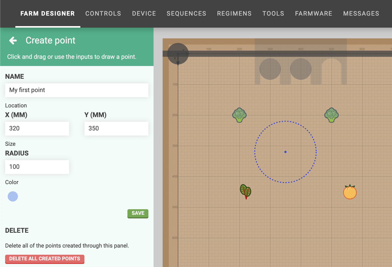Click the blue center dot of dashed circle
Image resolution: width=392 pixels, height=267 pixels.
pyautogui.click(x=286, y=152)
